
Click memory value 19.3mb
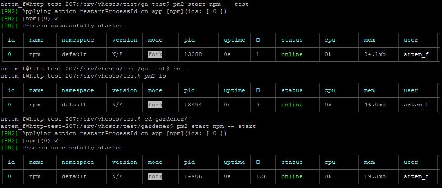(x=374, y=176)
